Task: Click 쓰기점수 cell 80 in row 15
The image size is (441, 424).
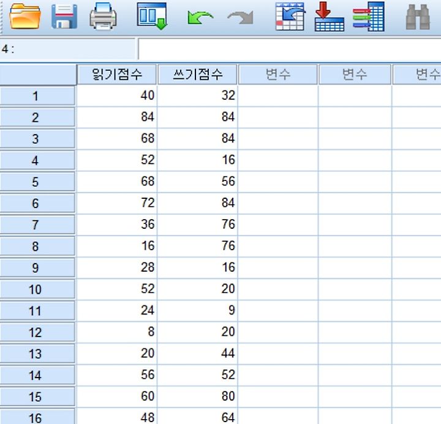Action: click(x=197, y=396)
